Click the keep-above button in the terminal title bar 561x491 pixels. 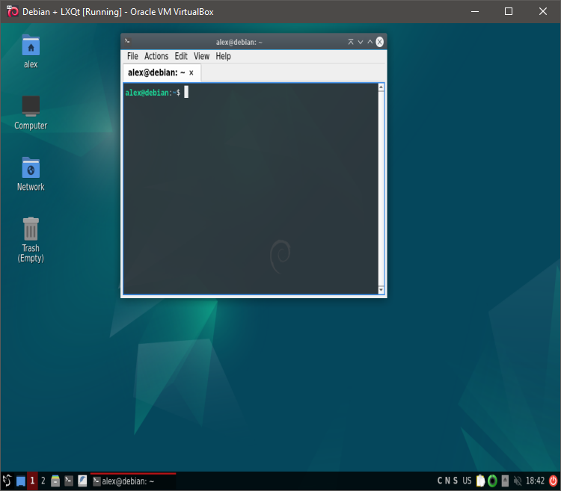[351, 42]
